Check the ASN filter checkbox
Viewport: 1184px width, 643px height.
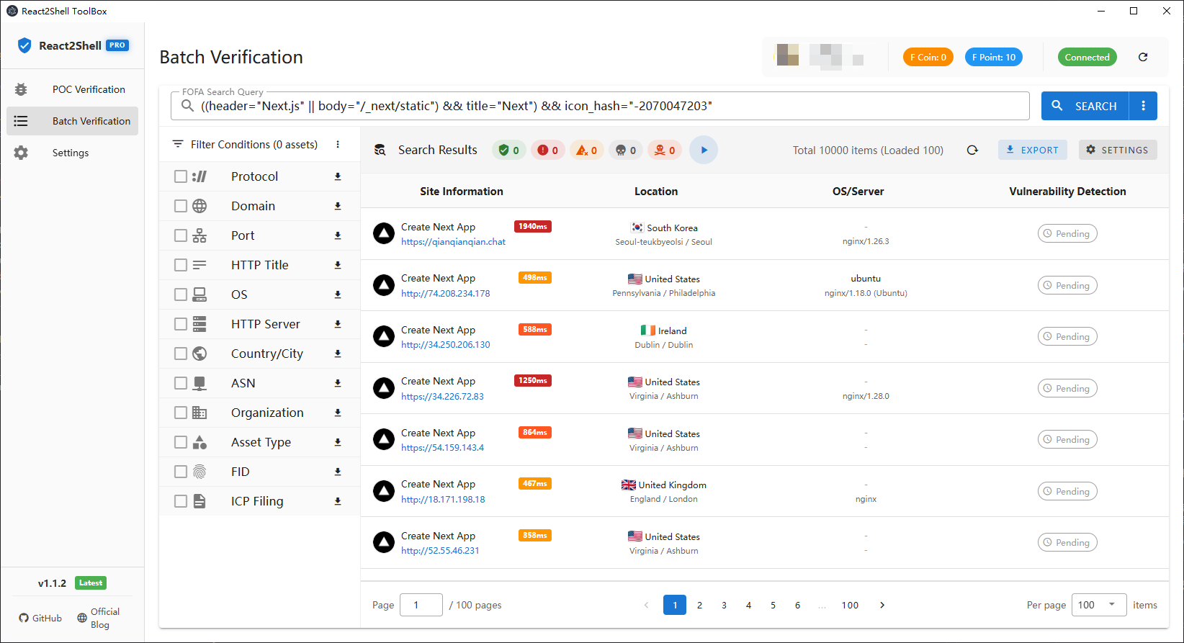pos(181,383)
